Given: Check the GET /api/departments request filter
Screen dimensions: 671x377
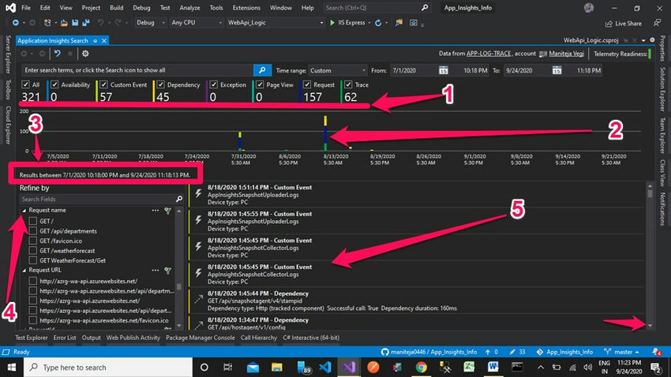Looking at the screenshot, I should tap(33, 231).
